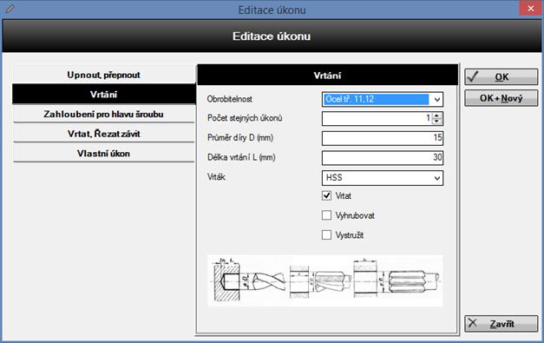Open the Obrobitelnost dropdown arrow
Viewport: 544px width, 343px height.
pos(436,100)
